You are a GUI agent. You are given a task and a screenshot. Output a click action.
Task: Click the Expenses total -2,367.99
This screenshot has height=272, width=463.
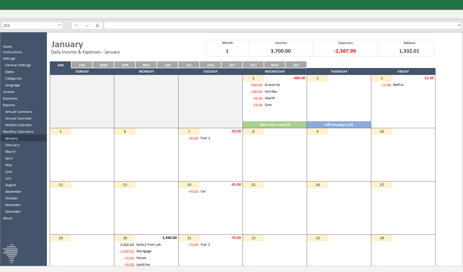[345, 51]
